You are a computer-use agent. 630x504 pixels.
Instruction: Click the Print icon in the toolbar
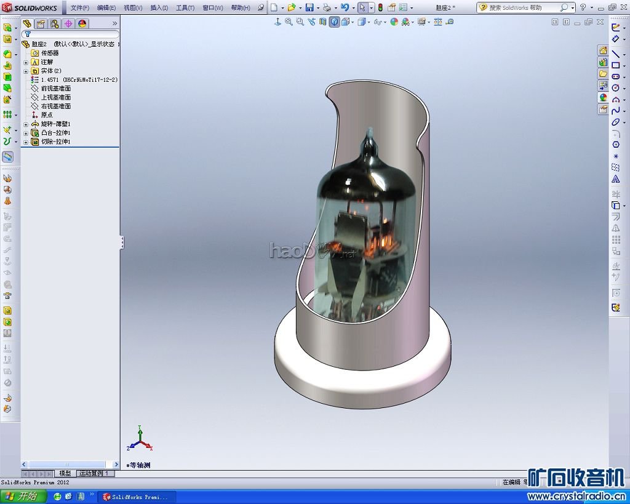[327, 7]
